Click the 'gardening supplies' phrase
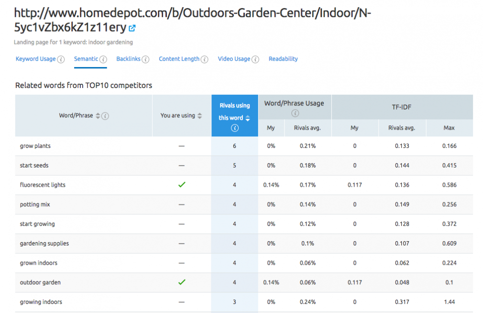483x313 pixels. click(x=44, y=244)
